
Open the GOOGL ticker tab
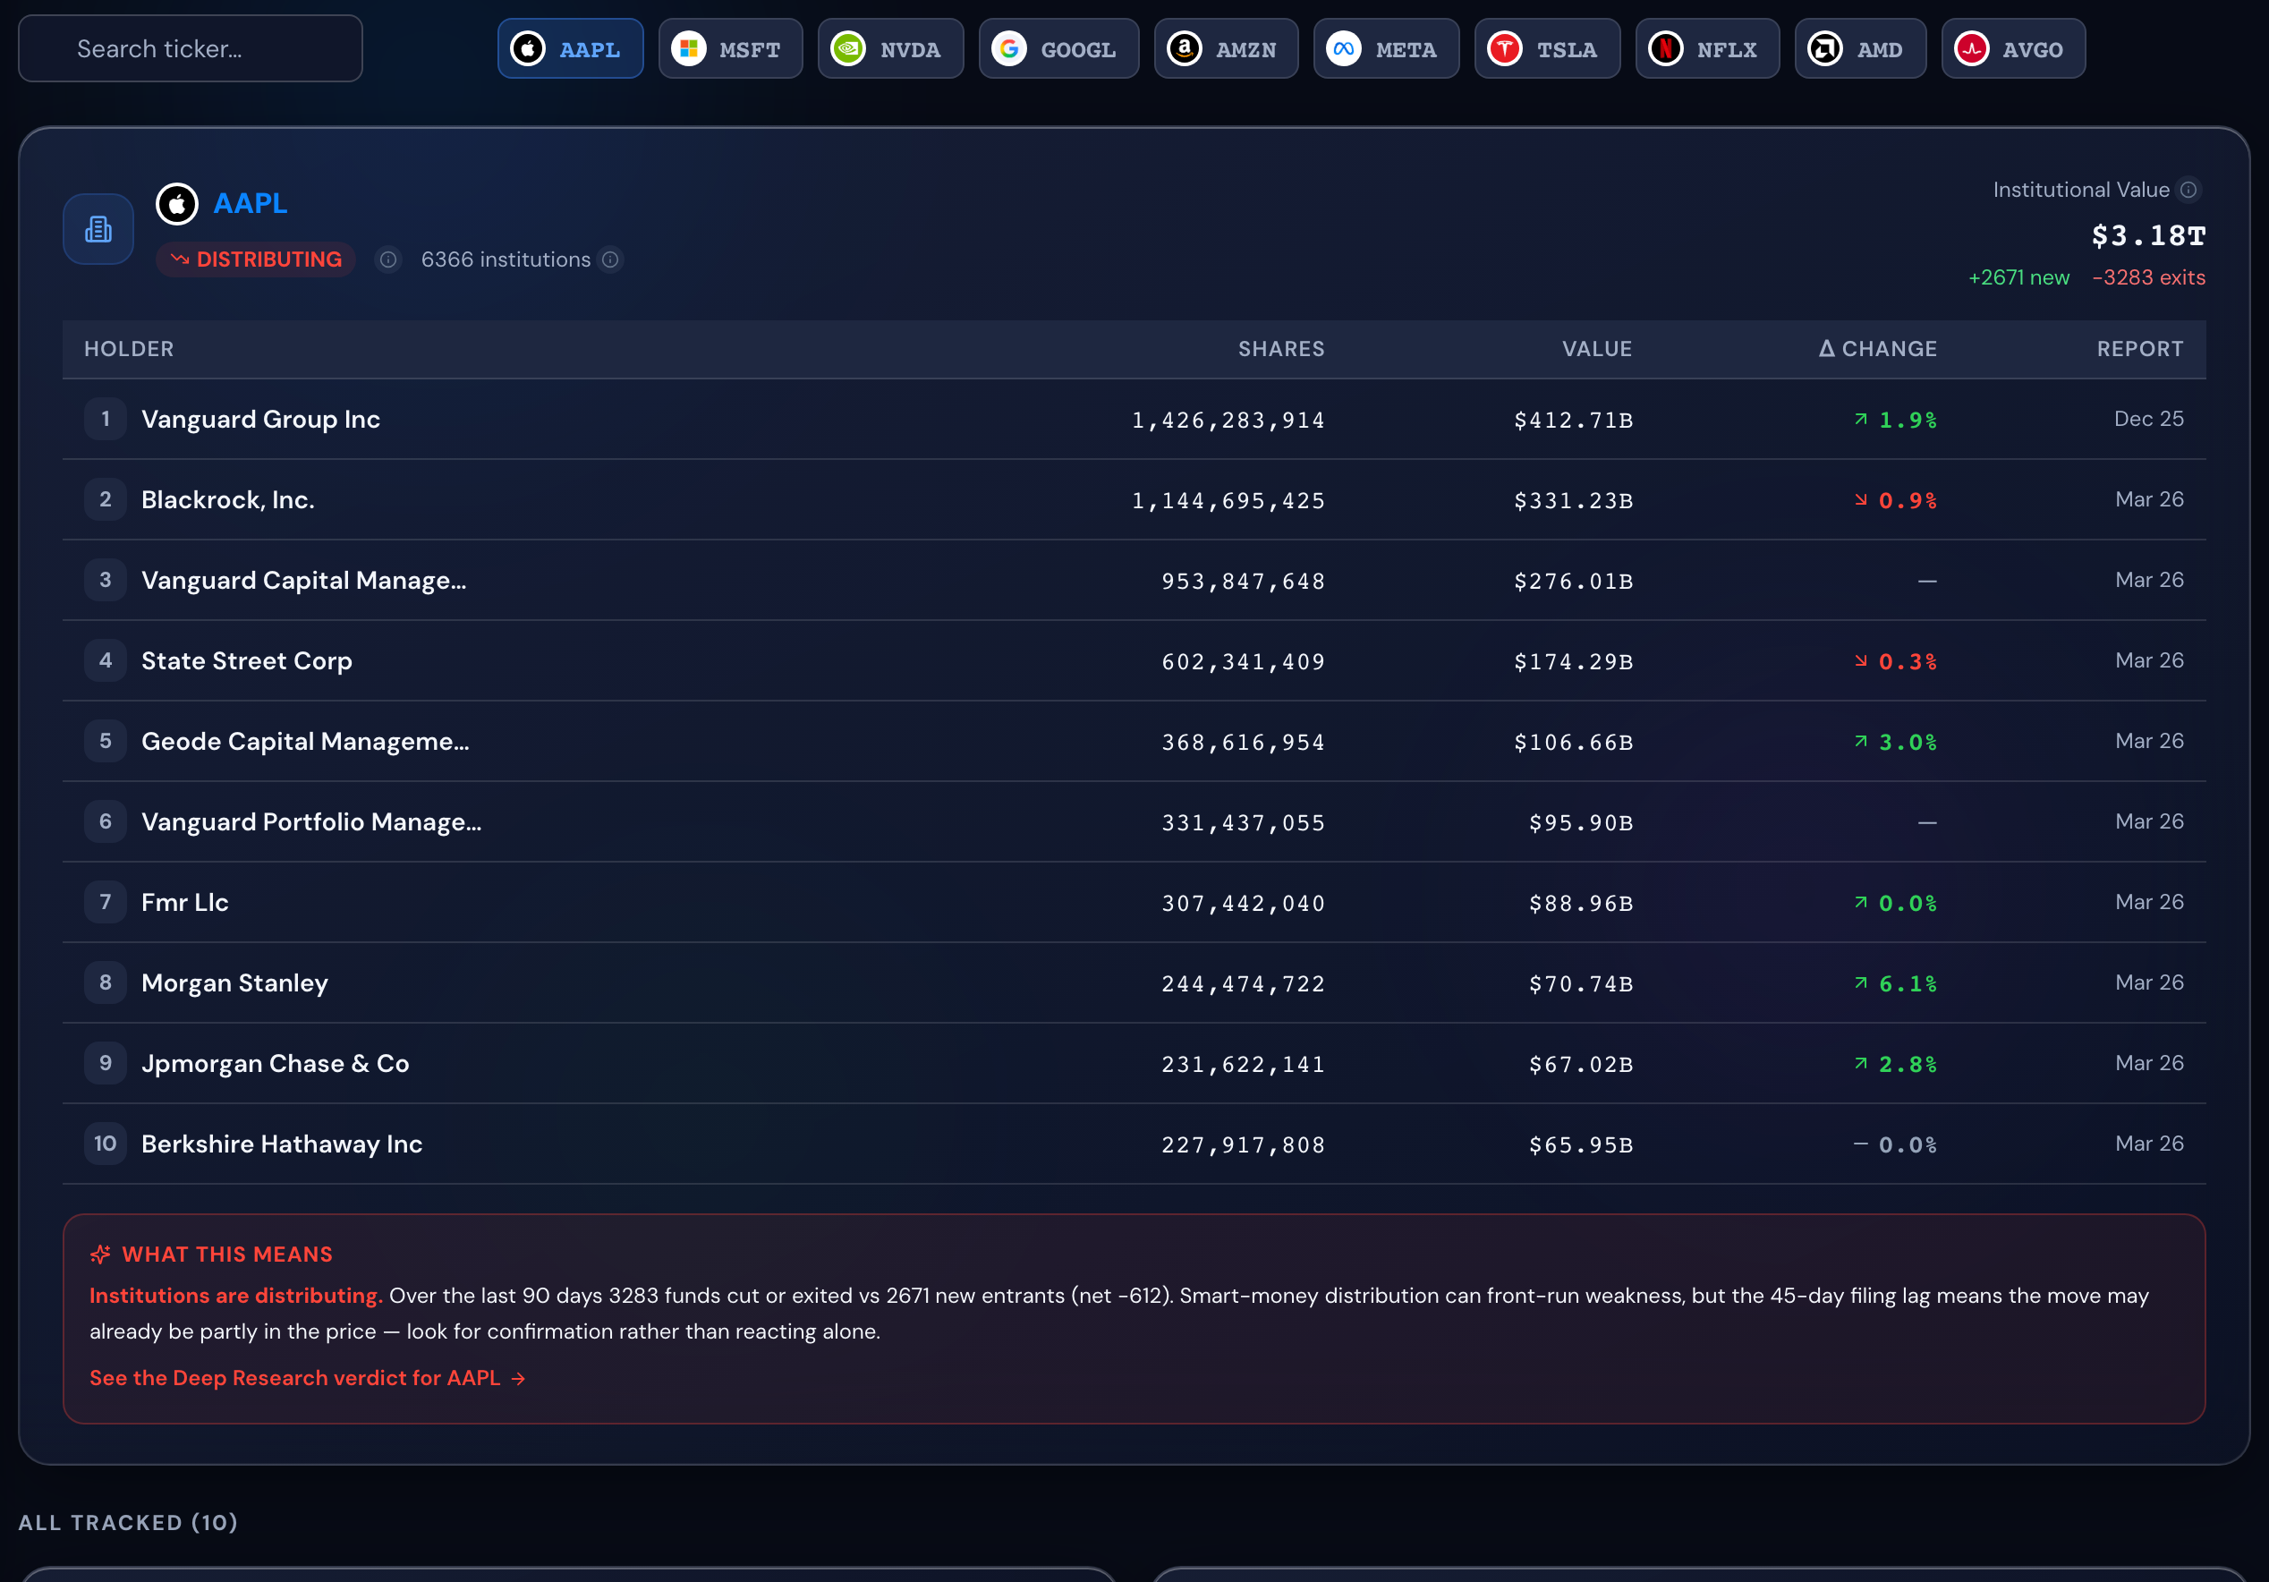(x=1058, y=48)
